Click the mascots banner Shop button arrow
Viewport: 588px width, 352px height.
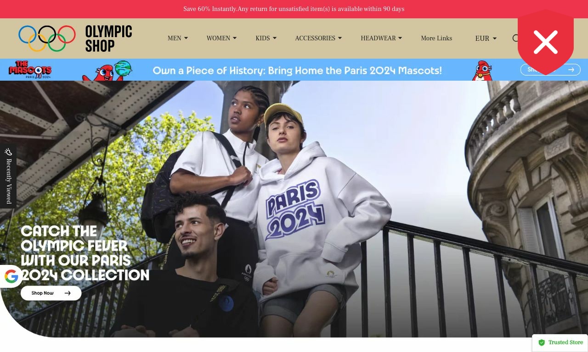[x=571, y=70]
